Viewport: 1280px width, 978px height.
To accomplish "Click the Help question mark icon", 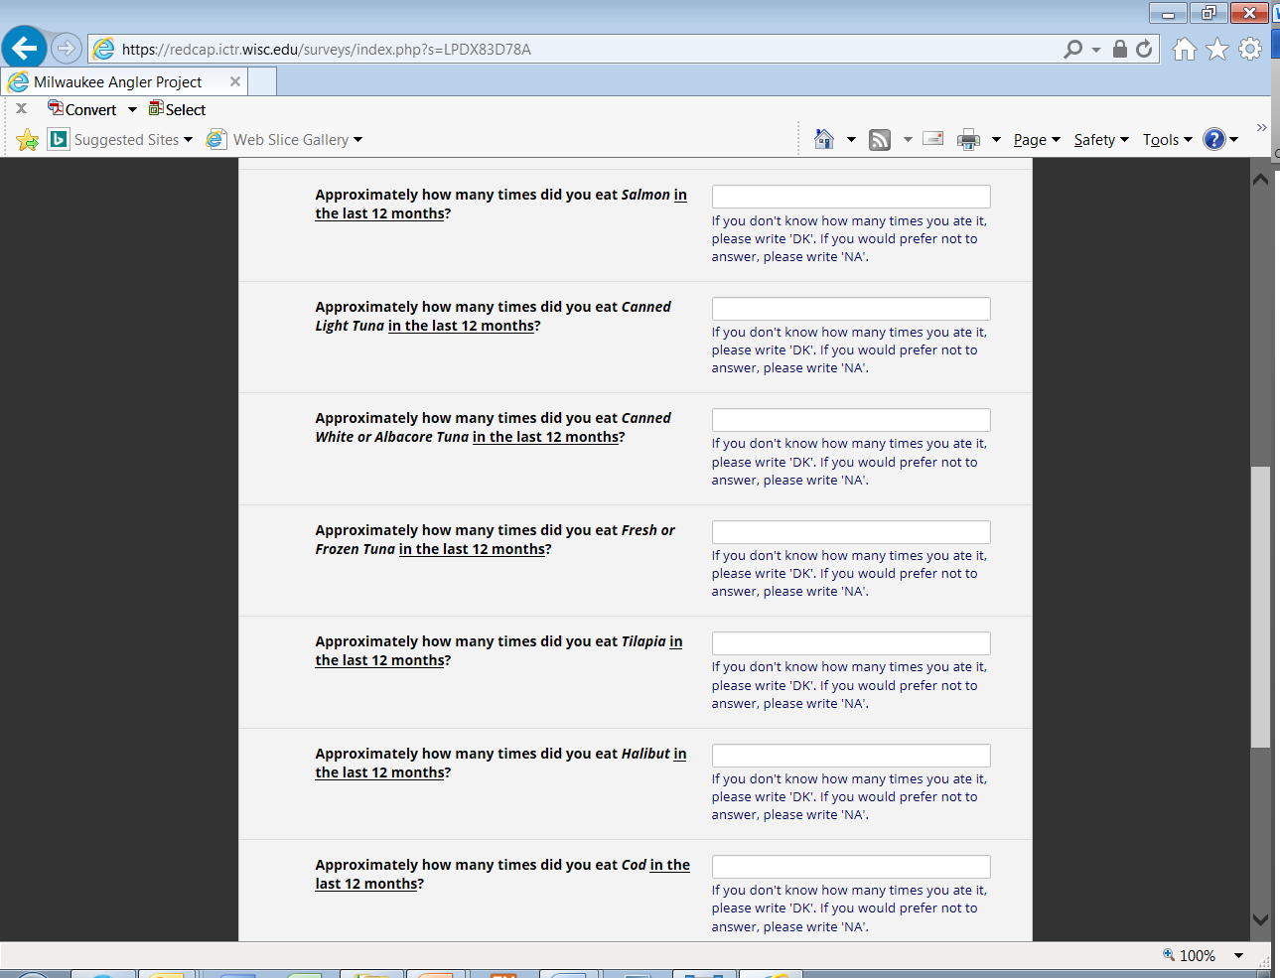I will [1214, 139].
